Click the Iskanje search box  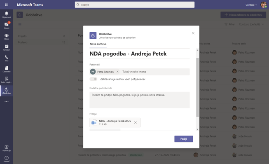click(x=134, y=5)
